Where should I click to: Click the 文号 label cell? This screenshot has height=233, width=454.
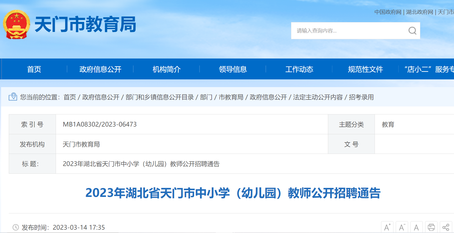tap(351, 144)
